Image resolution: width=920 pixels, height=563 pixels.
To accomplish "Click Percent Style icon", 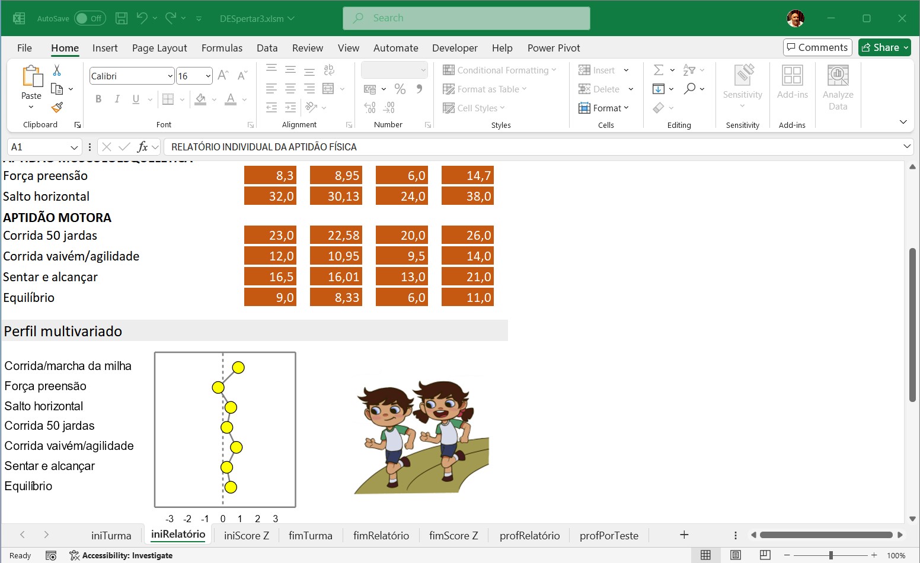I will click(x=400, y=89).
